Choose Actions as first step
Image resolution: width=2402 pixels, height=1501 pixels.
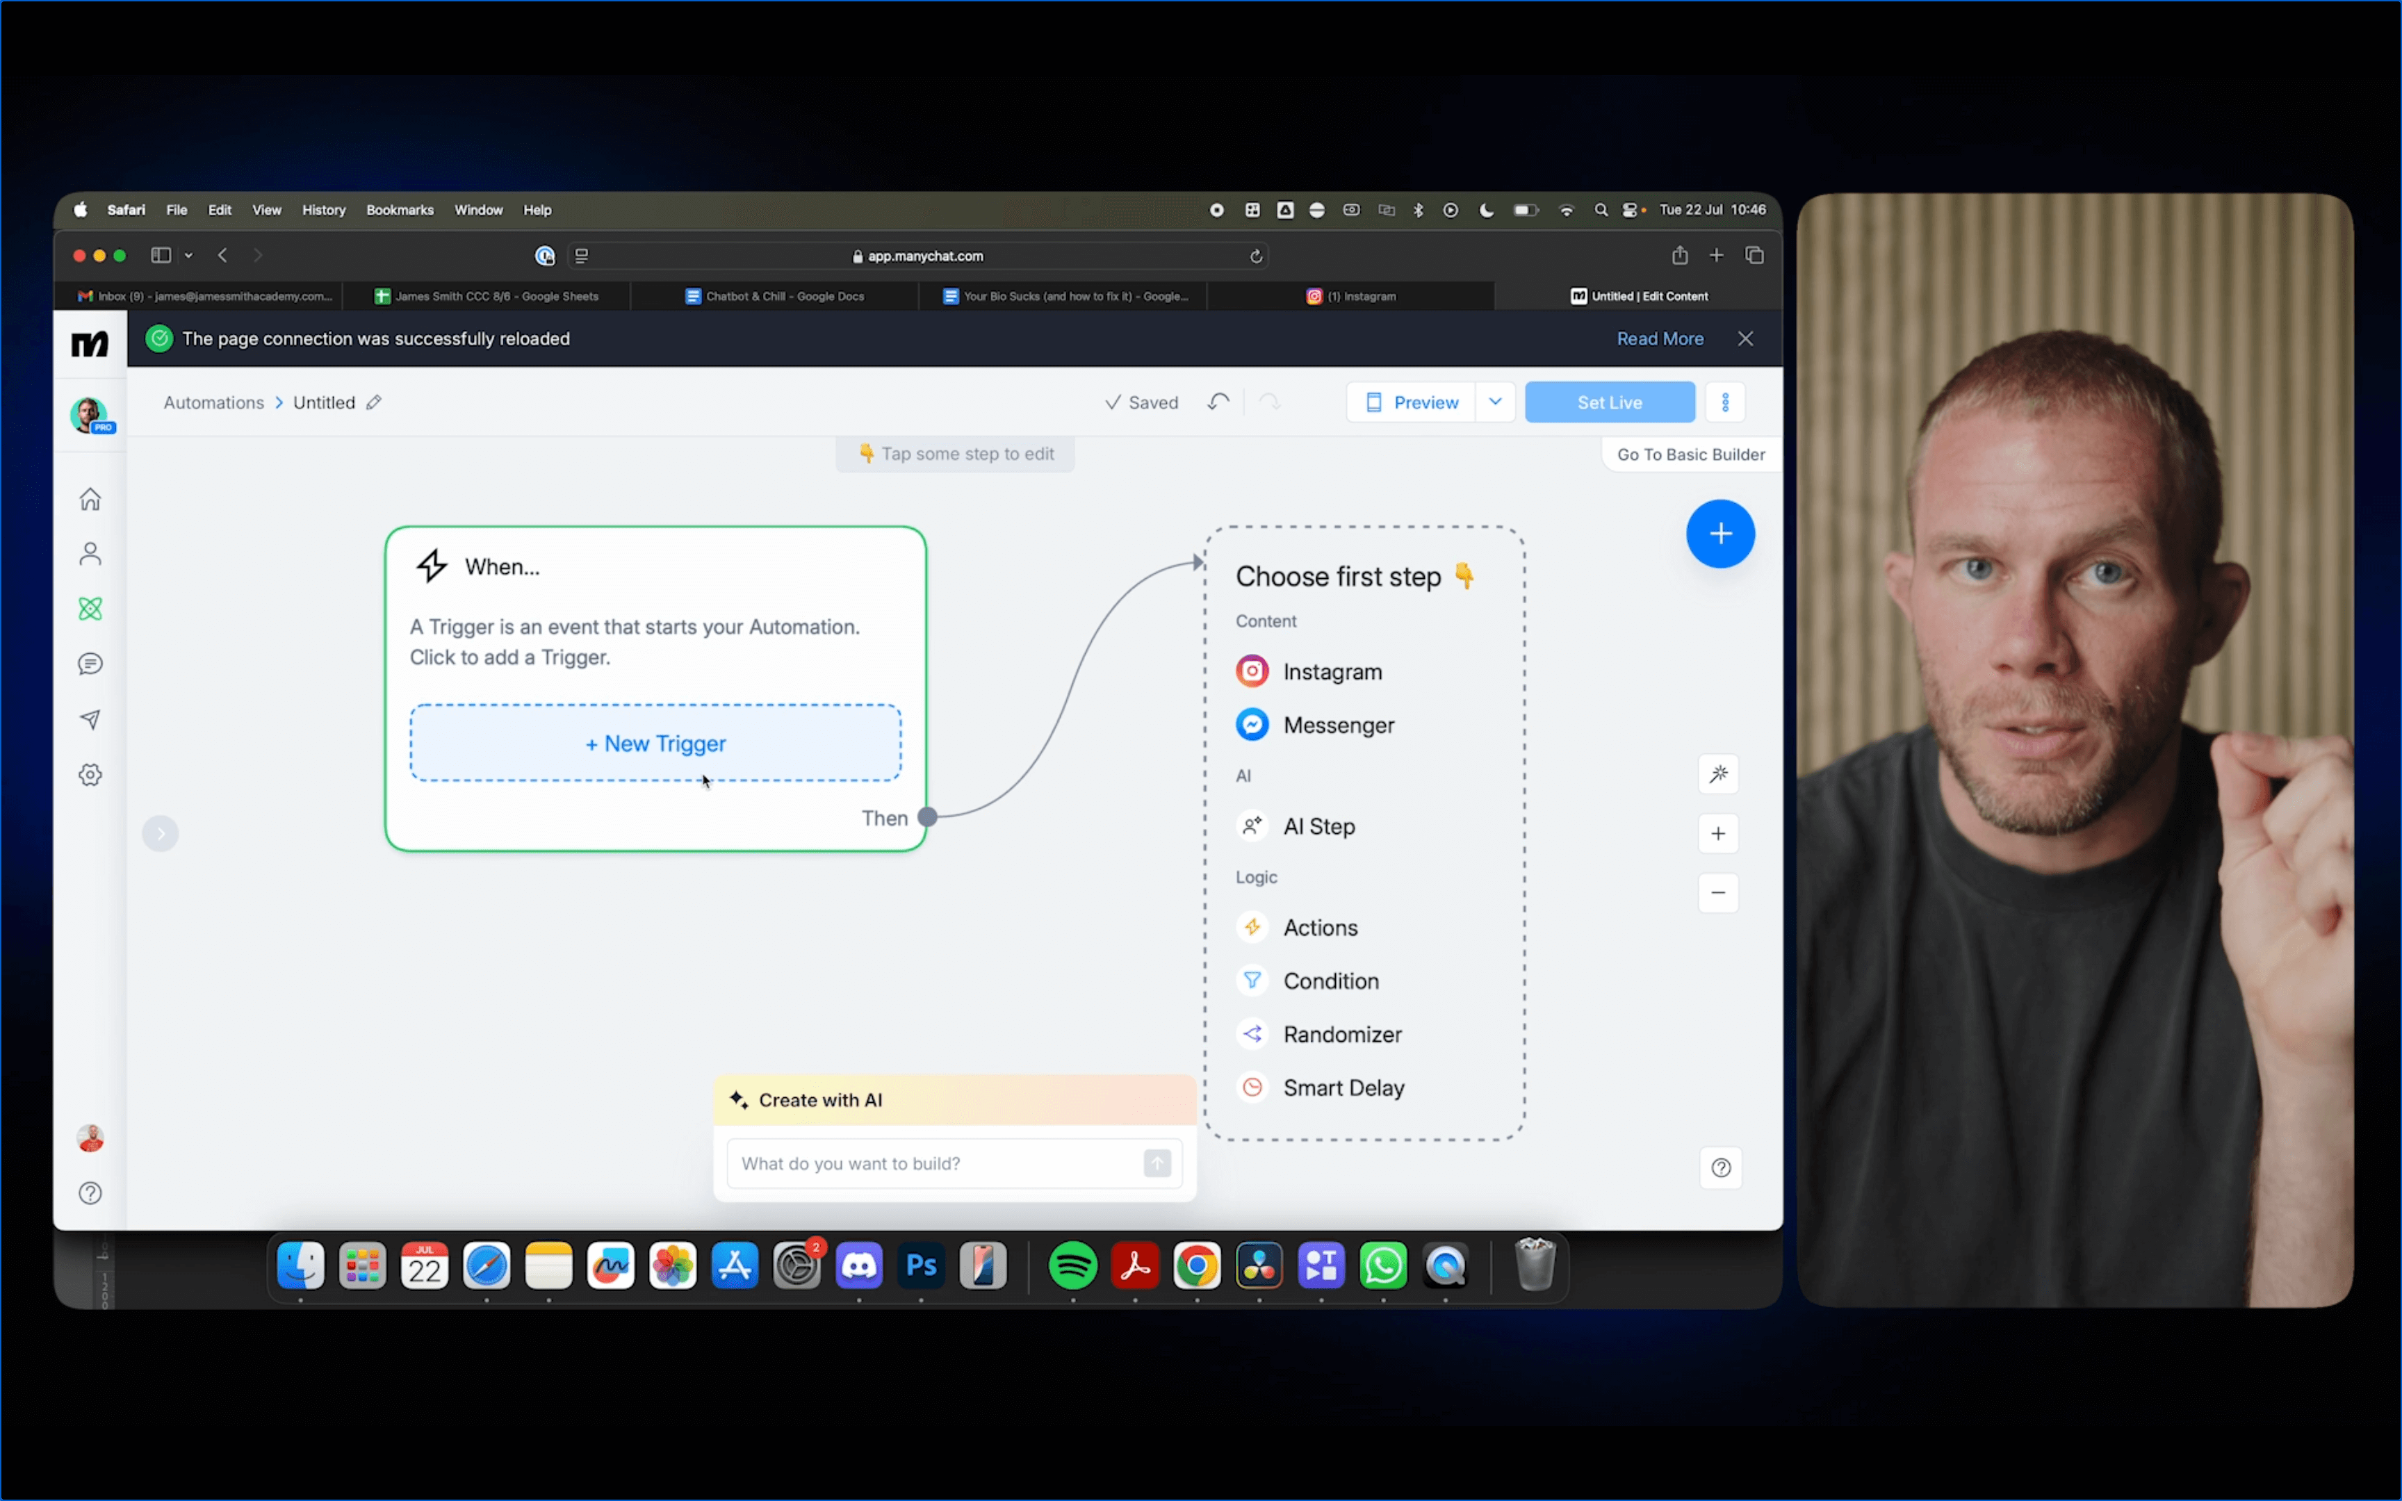pyautogui.click(x=1296, y=928)
